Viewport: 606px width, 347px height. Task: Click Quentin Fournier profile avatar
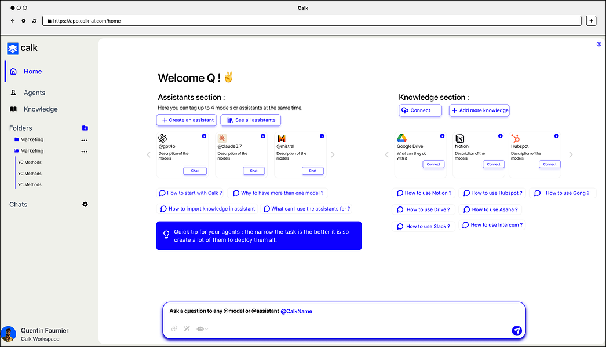[8, 334]
